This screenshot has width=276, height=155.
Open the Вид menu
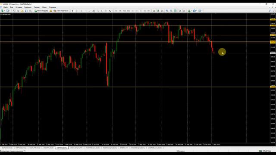coord(12,7)
